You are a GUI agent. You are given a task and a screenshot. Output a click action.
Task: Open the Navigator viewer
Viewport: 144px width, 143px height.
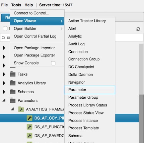[90, 82]
